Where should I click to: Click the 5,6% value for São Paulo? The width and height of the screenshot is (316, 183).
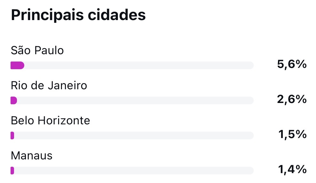click(292, 64)
